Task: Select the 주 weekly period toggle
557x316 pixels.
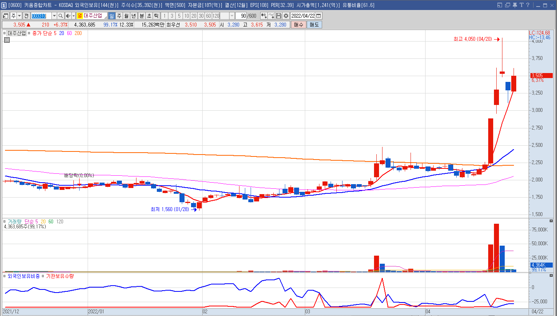Action: pos(119,16)
